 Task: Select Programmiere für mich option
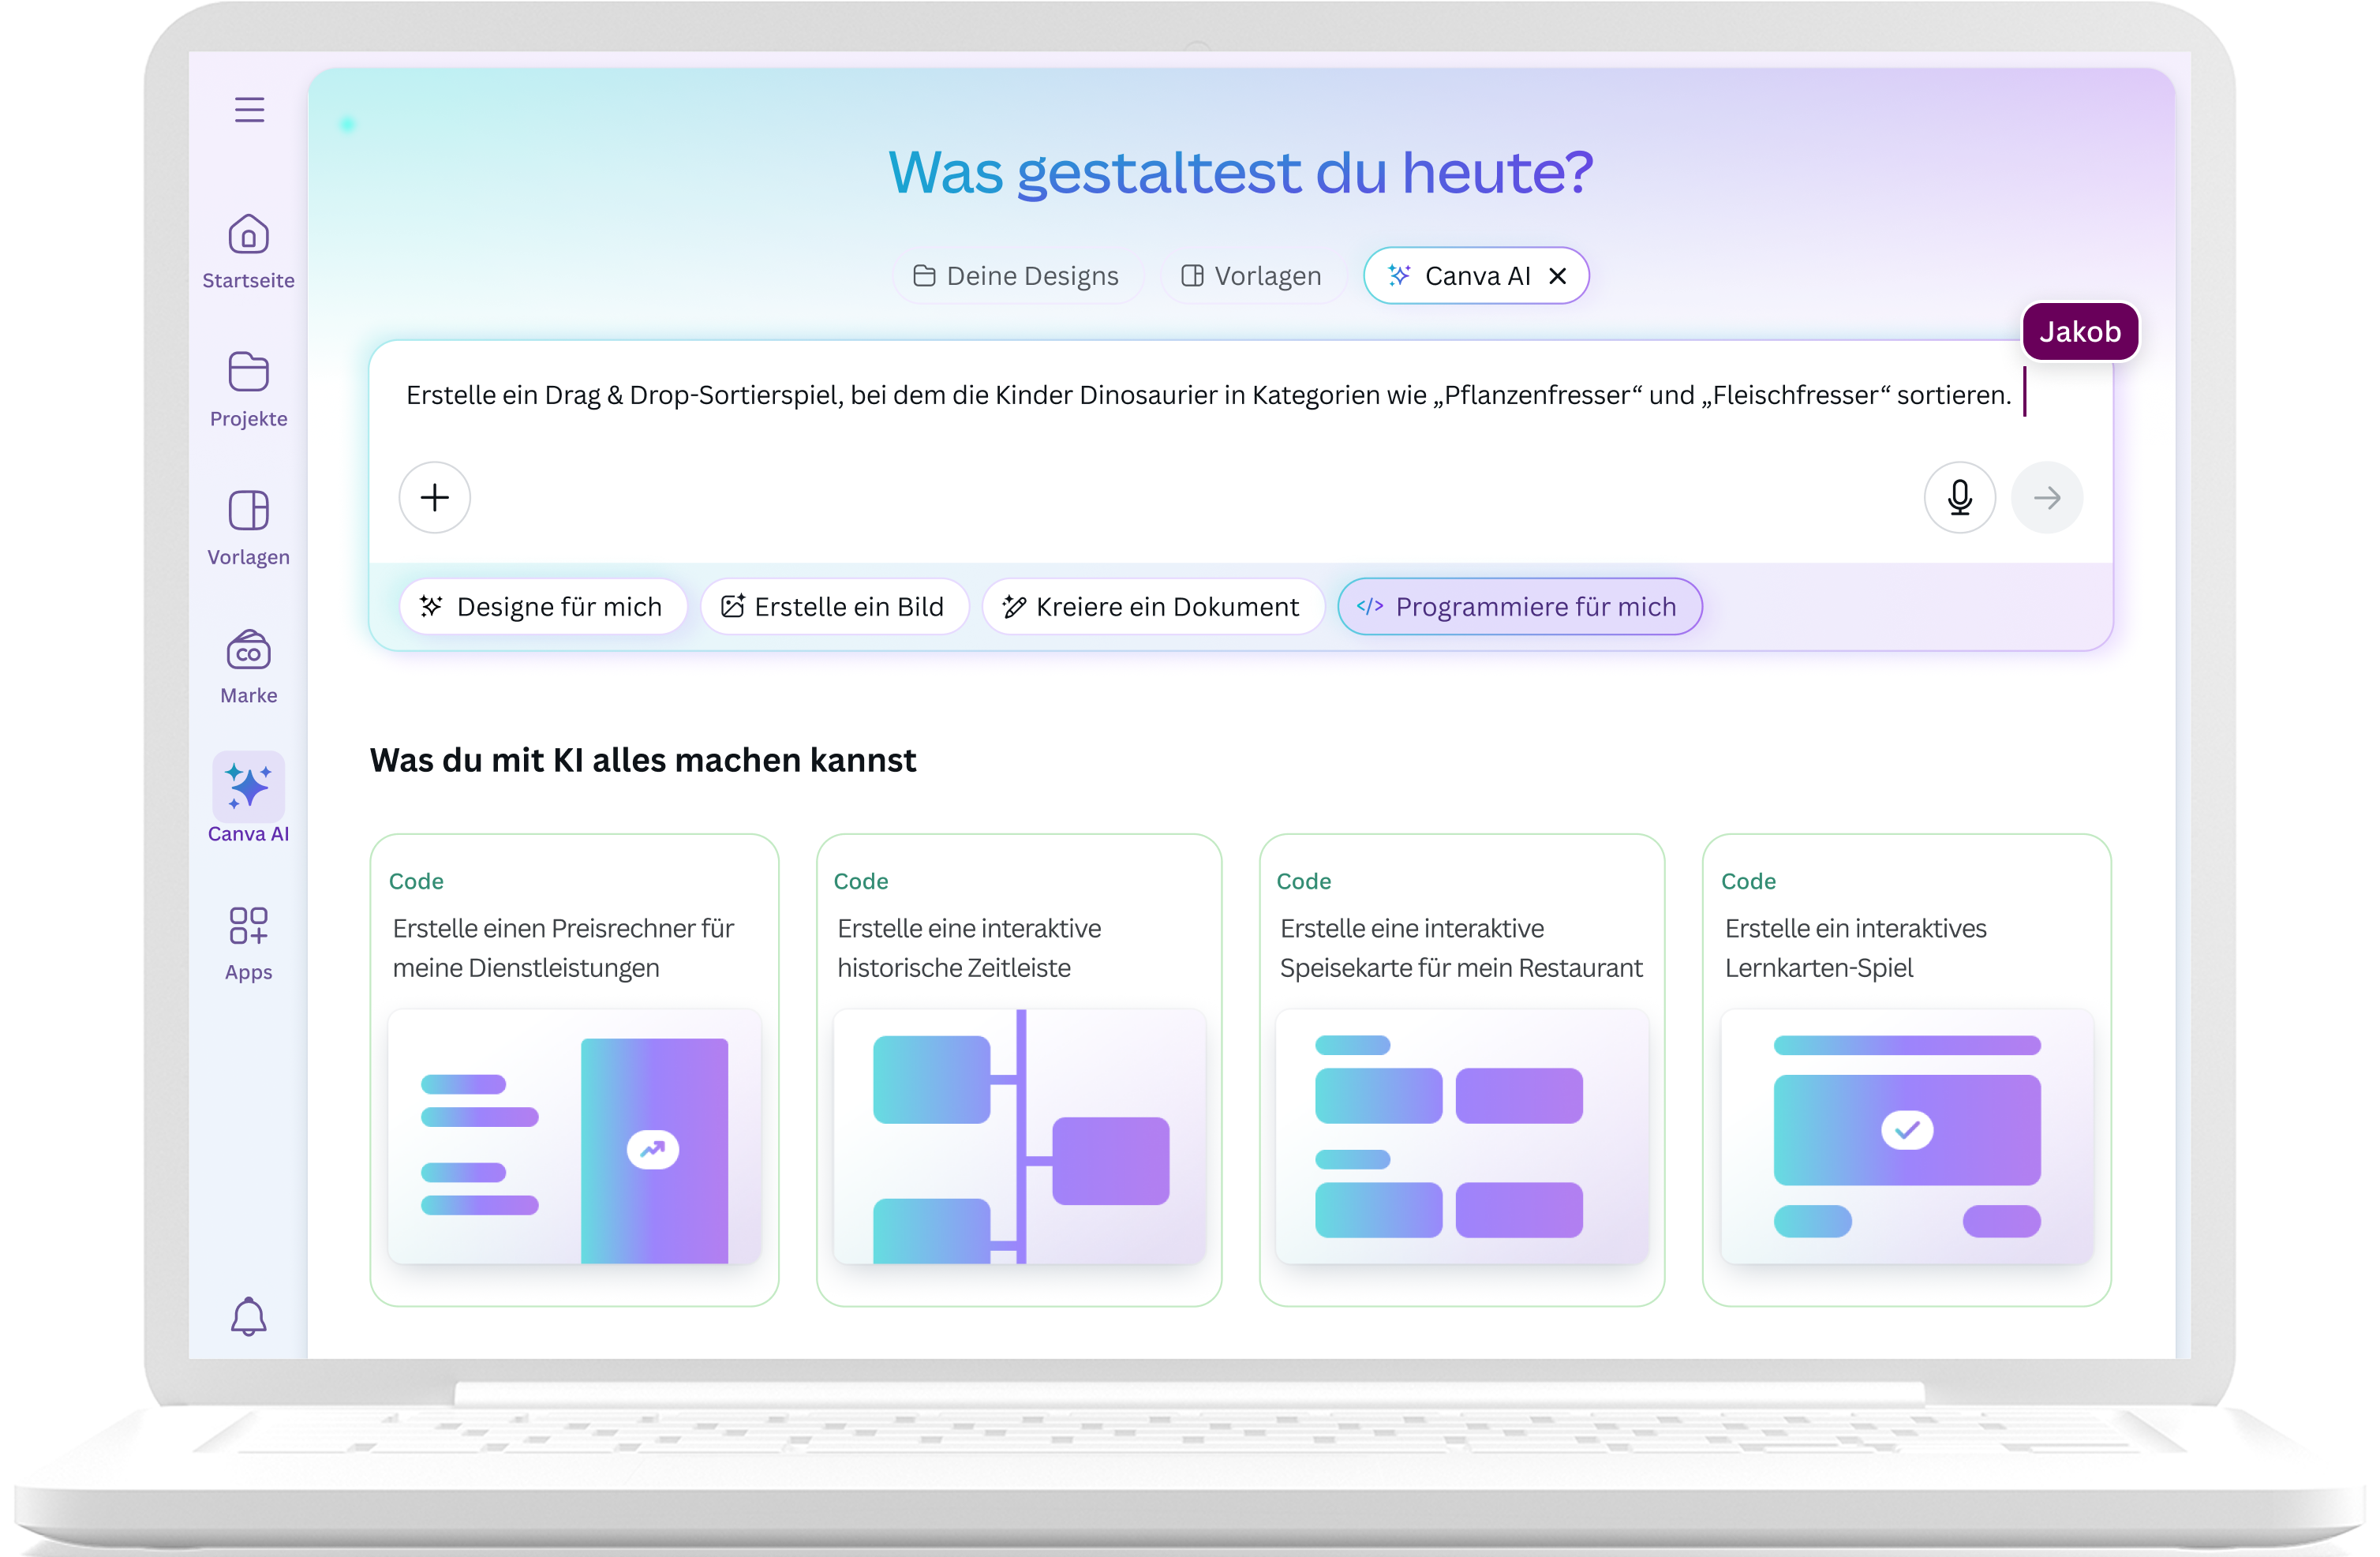[x=1518, y=607]
